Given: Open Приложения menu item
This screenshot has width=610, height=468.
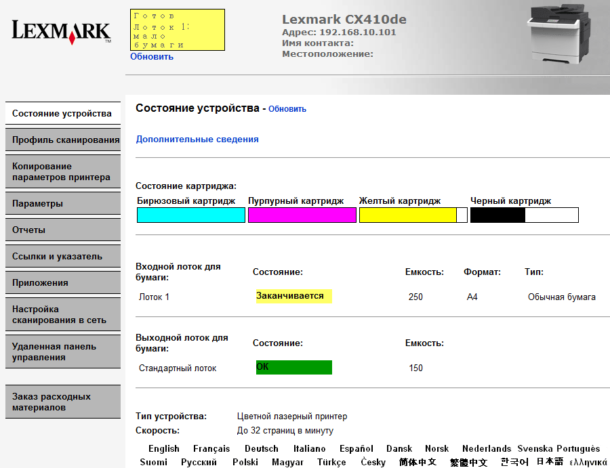Looking at the screenshot, I should [x=63, y=283].
